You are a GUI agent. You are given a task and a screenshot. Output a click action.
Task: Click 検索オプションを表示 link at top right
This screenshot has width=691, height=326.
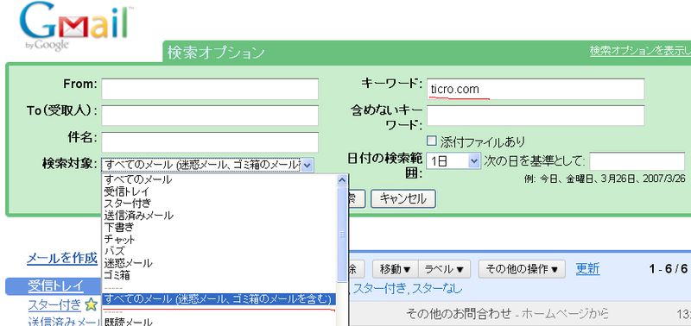click(x=640, y=51)
